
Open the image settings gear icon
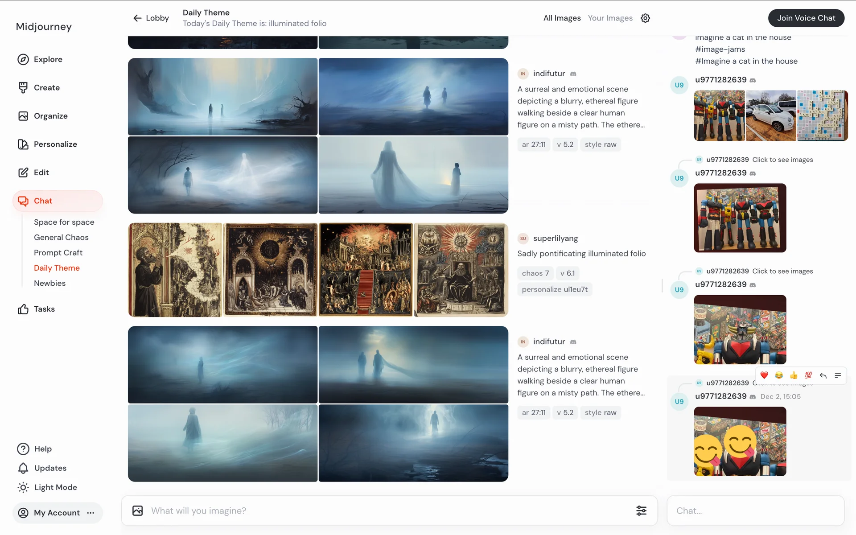click(x=645, y=18)
